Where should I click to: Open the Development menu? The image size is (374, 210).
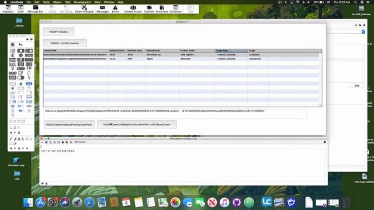[82, 2]
